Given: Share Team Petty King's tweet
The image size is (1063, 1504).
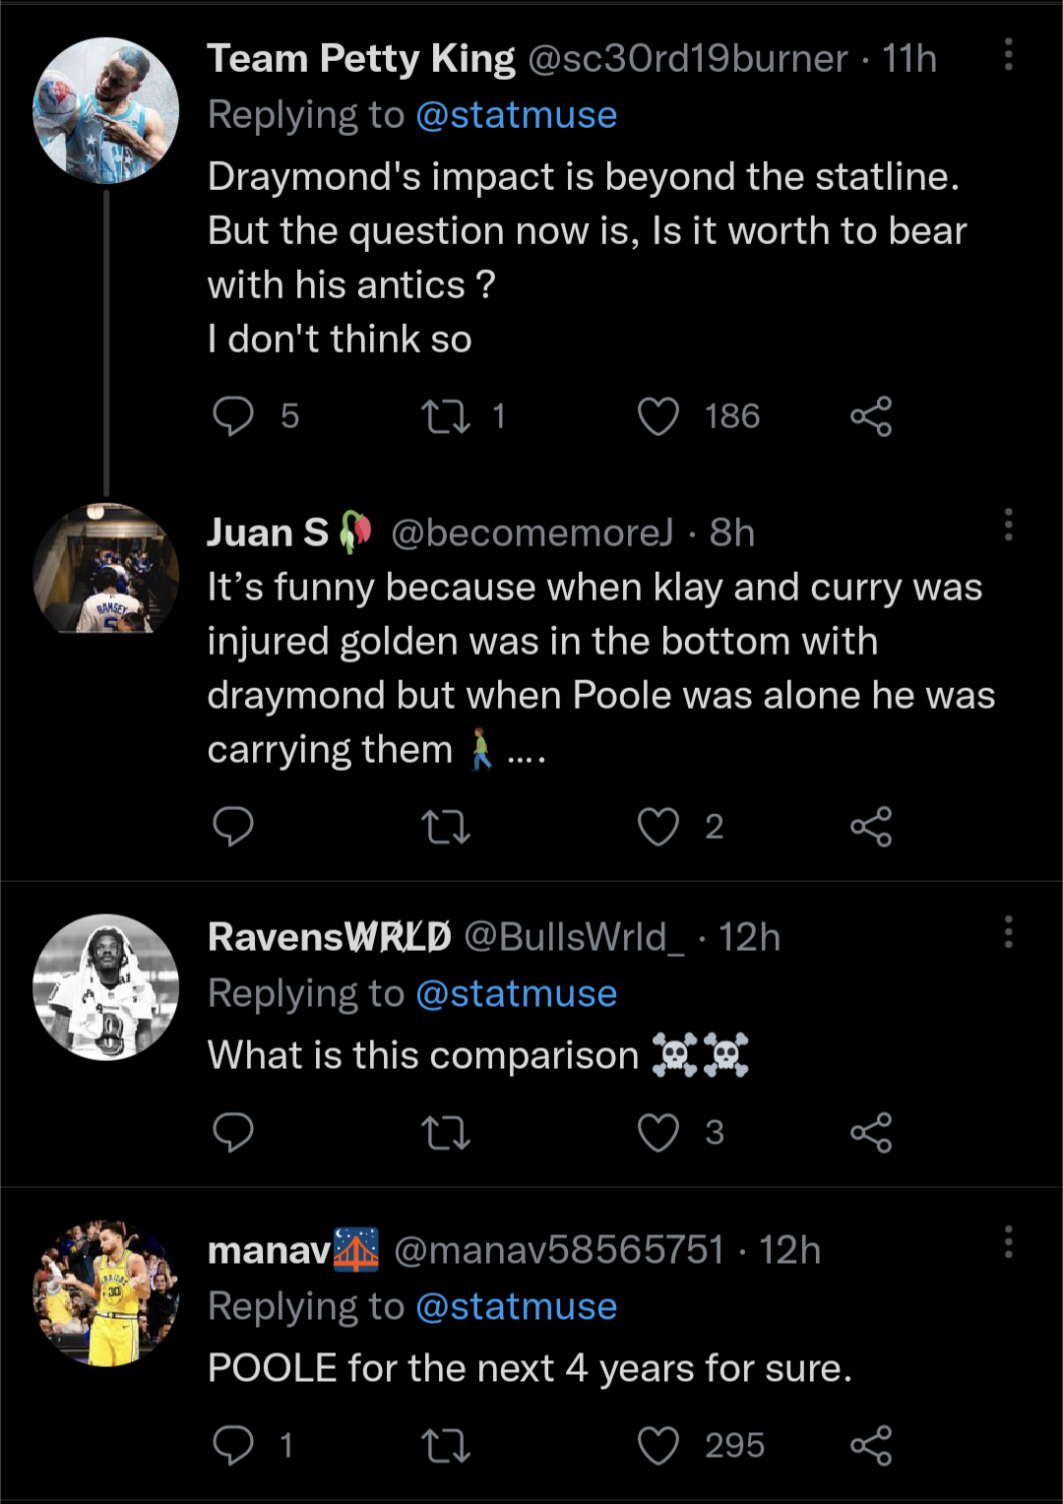Looking at the screenshot, I should pos(871,416).
